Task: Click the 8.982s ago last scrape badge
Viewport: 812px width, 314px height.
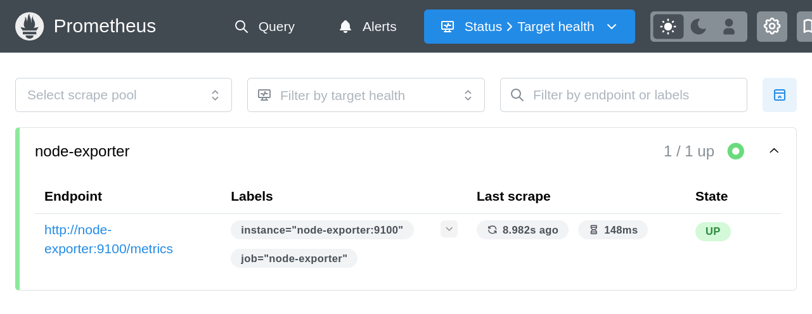Action: pyautogui.click(x=522, y=230)
